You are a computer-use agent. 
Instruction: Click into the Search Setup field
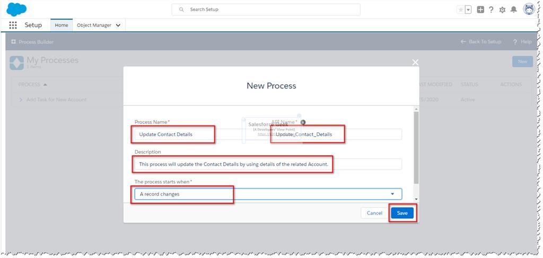point(266,10)
